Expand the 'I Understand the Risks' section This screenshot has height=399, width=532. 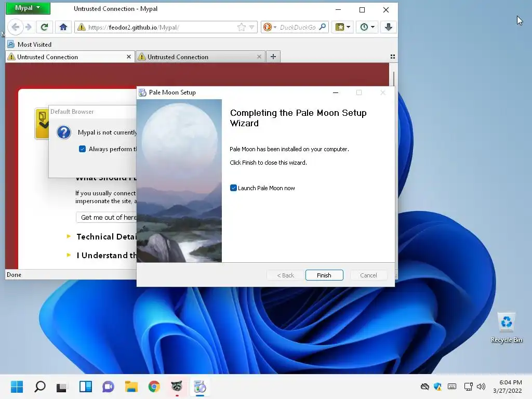click(102, 256)
